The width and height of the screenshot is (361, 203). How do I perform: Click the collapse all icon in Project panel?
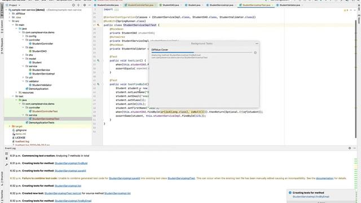(x=79, y=5)
